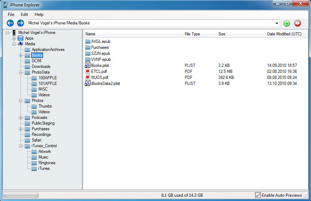This screenshot has height=201, width=311.
Task: Click the MISC folder icon
Action: tap(34, 89)
